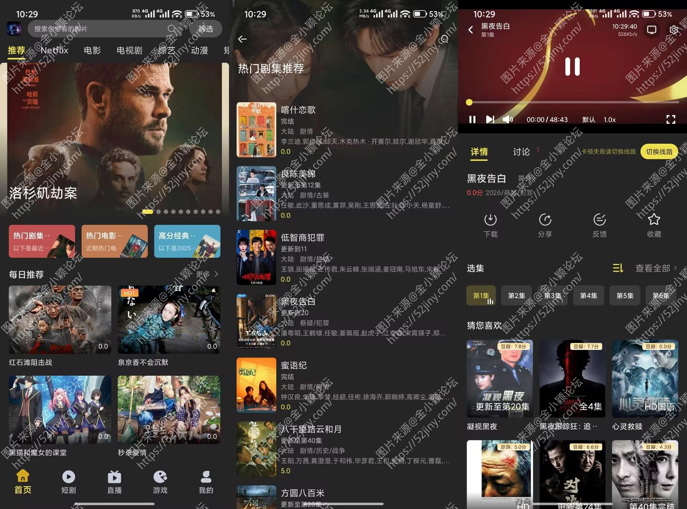Toggle episode sort order icon
The width and height of the screenshot is (687, 509).
click(x=618, y=268)
